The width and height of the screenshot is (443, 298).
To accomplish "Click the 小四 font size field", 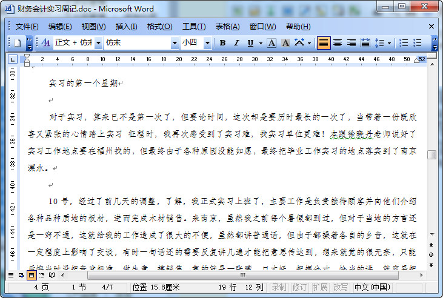I will click(192, 43).
